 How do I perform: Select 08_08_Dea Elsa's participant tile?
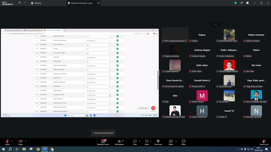229,81
